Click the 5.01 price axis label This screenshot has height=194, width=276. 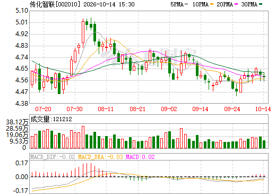[22, 22]
